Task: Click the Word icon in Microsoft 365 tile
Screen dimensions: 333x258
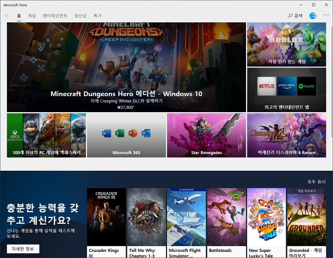Action: click(107, 133)
